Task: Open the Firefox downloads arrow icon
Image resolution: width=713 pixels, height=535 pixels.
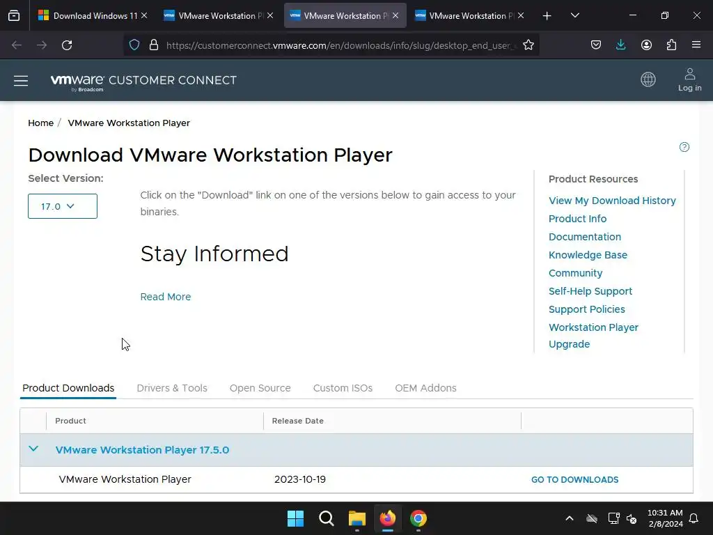Action: [620, 45]
